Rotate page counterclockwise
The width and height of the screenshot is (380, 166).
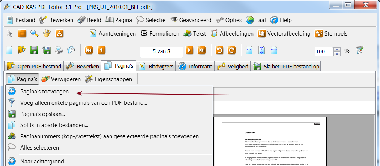click(x=219, y=50)
